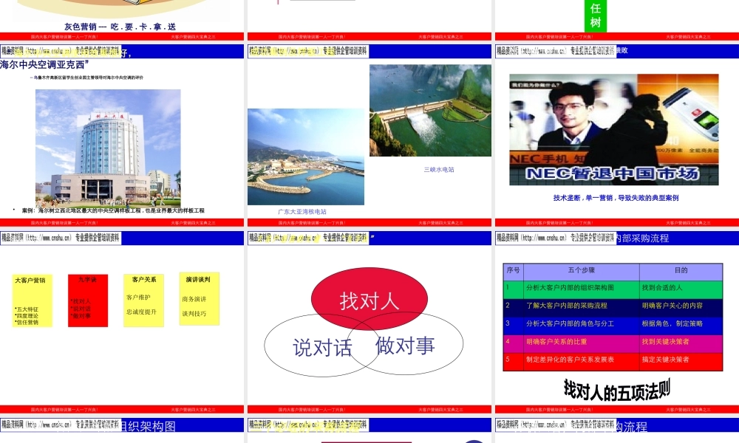
Task: Click the line 技术垄断, 单一营销, 导致失败的典型案例
Action: pyautogui.click(x=616, y=198)
